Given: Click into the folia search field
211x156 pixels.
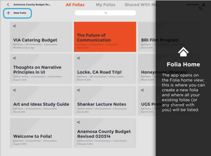Looking at the screenshot, I should 105,13.
